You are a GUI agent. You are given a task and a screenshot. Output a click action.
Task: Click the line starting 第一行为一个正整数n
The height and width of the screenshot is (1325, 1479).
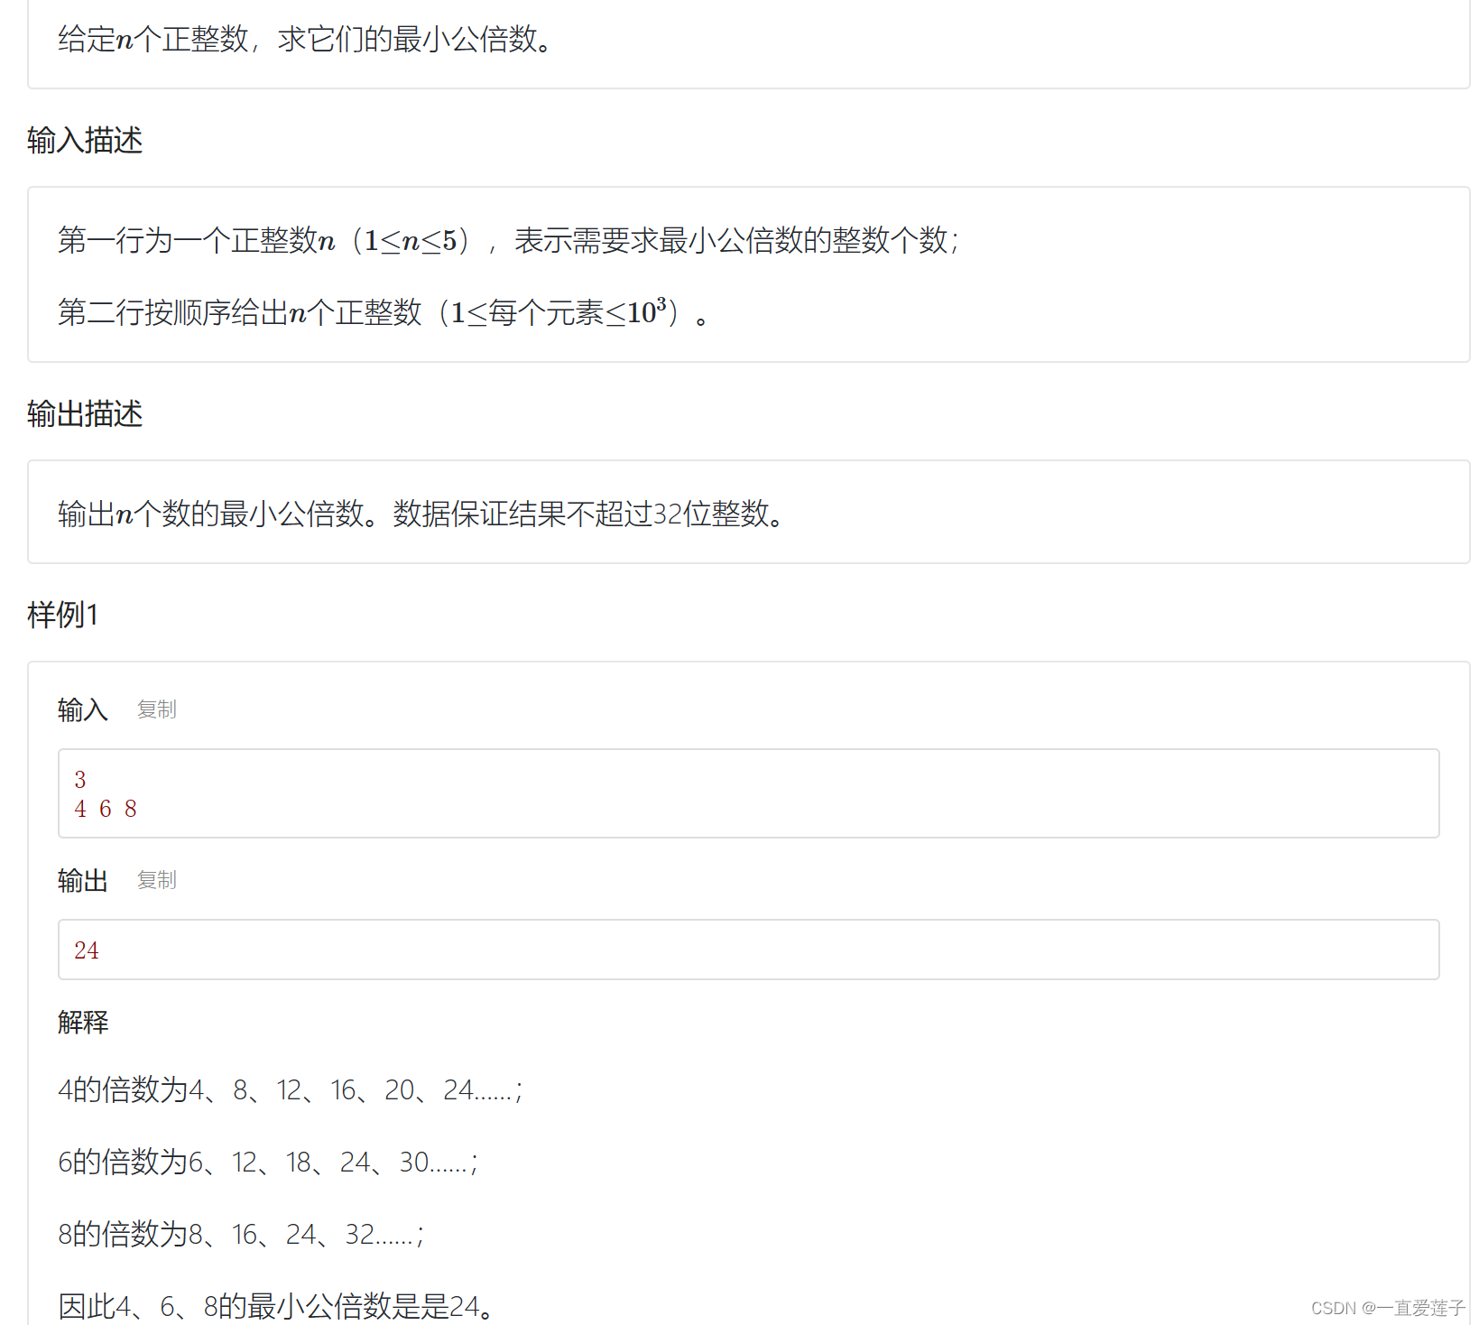(508, 240)
